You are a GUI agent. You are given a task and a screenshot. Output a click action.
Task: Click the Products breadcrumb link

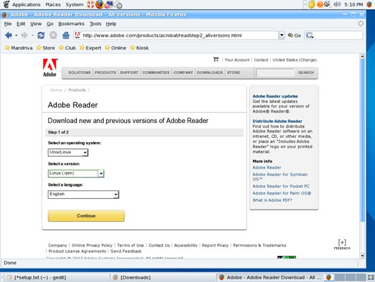click(77, 90)
